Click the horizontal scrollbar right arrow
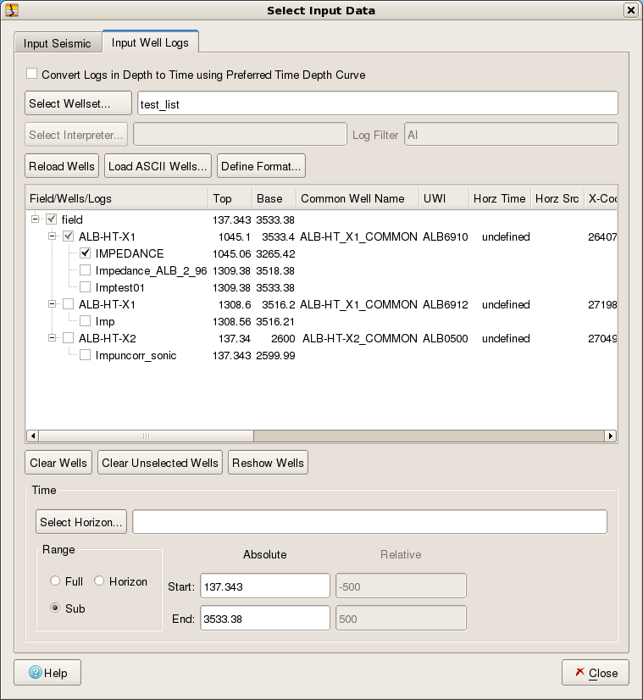 (611, 436)
